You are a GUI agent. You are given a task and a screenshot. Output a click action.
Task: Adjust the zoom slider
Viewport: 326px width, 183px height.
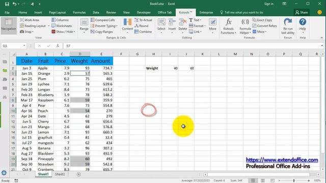click(294, 180)
